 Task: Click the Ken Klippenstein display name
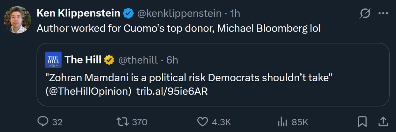coord(78,13)
